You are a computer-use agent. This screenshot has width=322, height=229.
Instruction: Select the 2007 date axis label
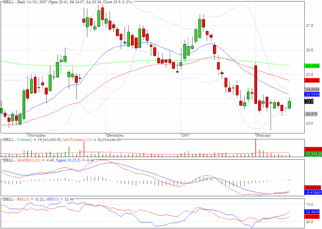pyautogui.click(x=186, y=136)
